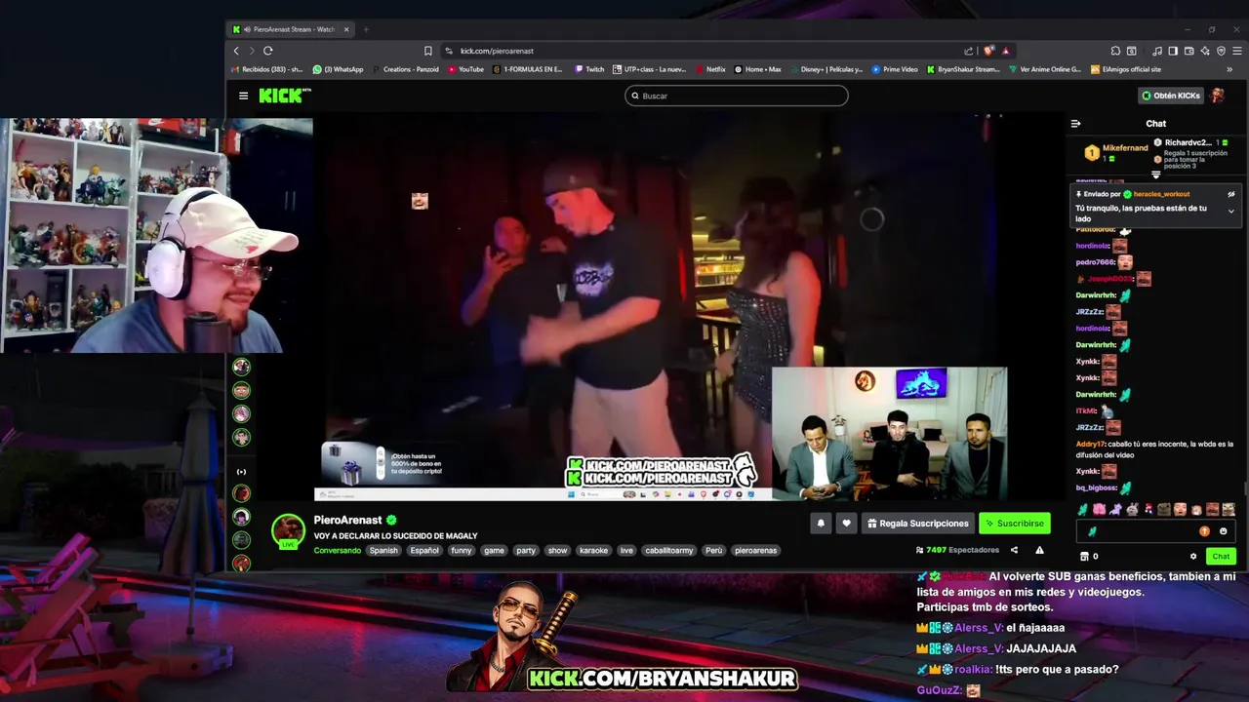Open Brave Rewards triangle icon

[1005, 51]
